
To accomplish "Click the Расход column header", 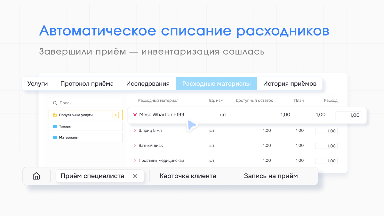I will click(331, 100).
